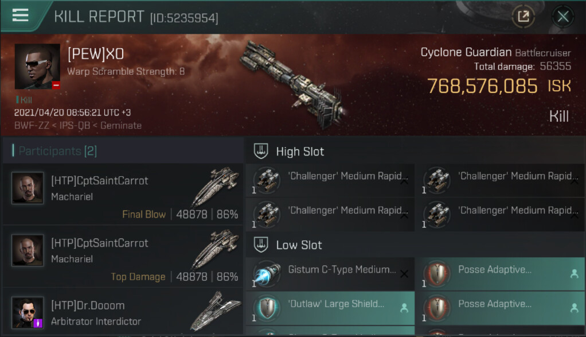
Task: Open Dr.Dooom pilot portrait
Action: point(28,312)
